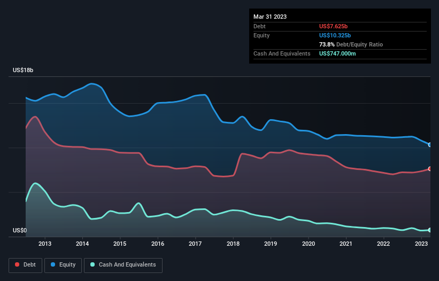
Task: Click the 2021 x-axis label
Action: tap(346, 244)
